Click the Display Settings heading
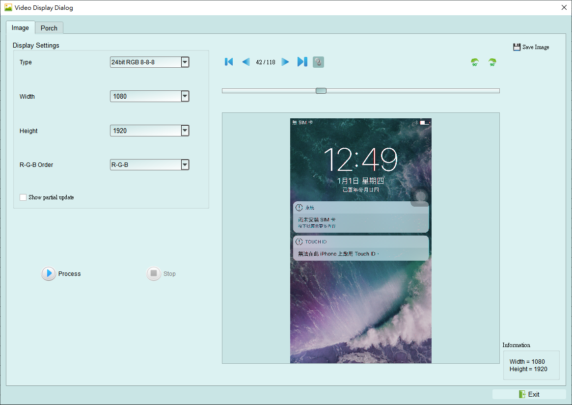The width and height of the screenshot is (572, 405). tap(36, 45)
